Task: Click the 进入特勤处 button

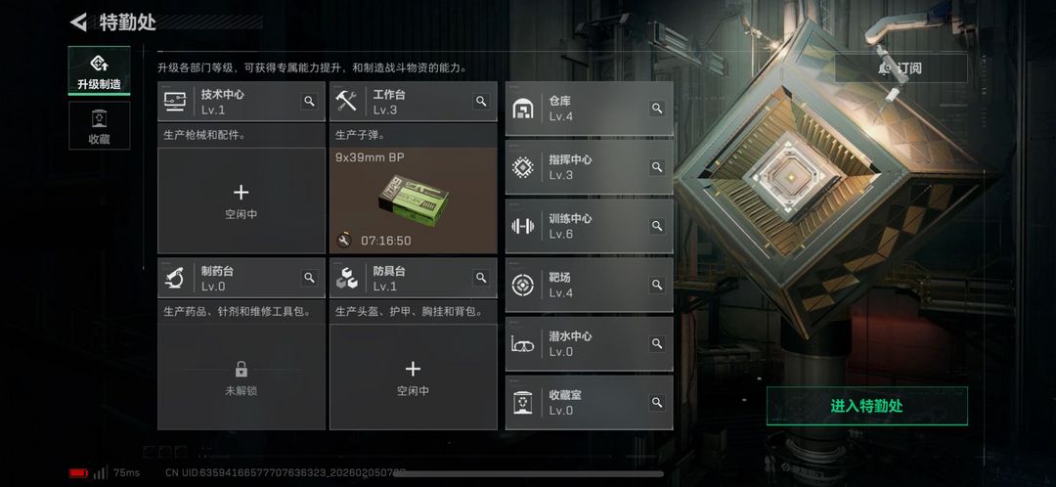Action: (x=866, y=406)
